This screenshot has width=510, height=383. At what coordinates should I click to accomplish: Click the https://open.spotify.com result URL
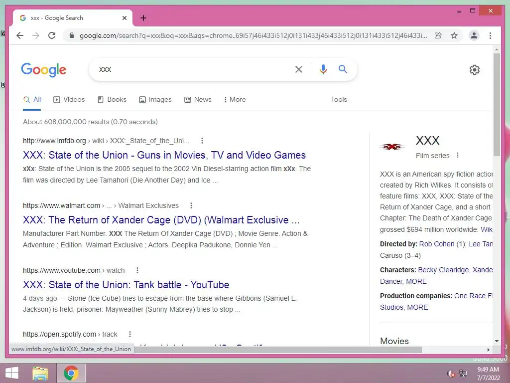(59, 334)
